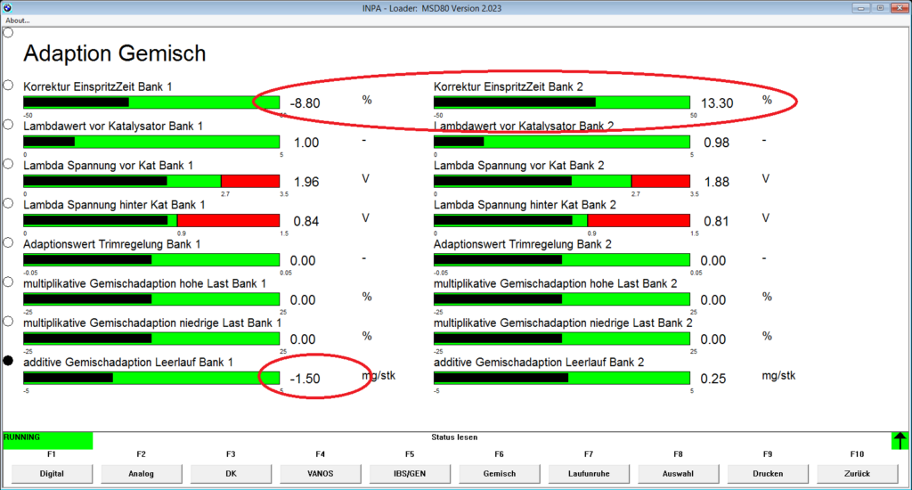
Task: Go back with the Zurück button
Action: coord(857,473)
